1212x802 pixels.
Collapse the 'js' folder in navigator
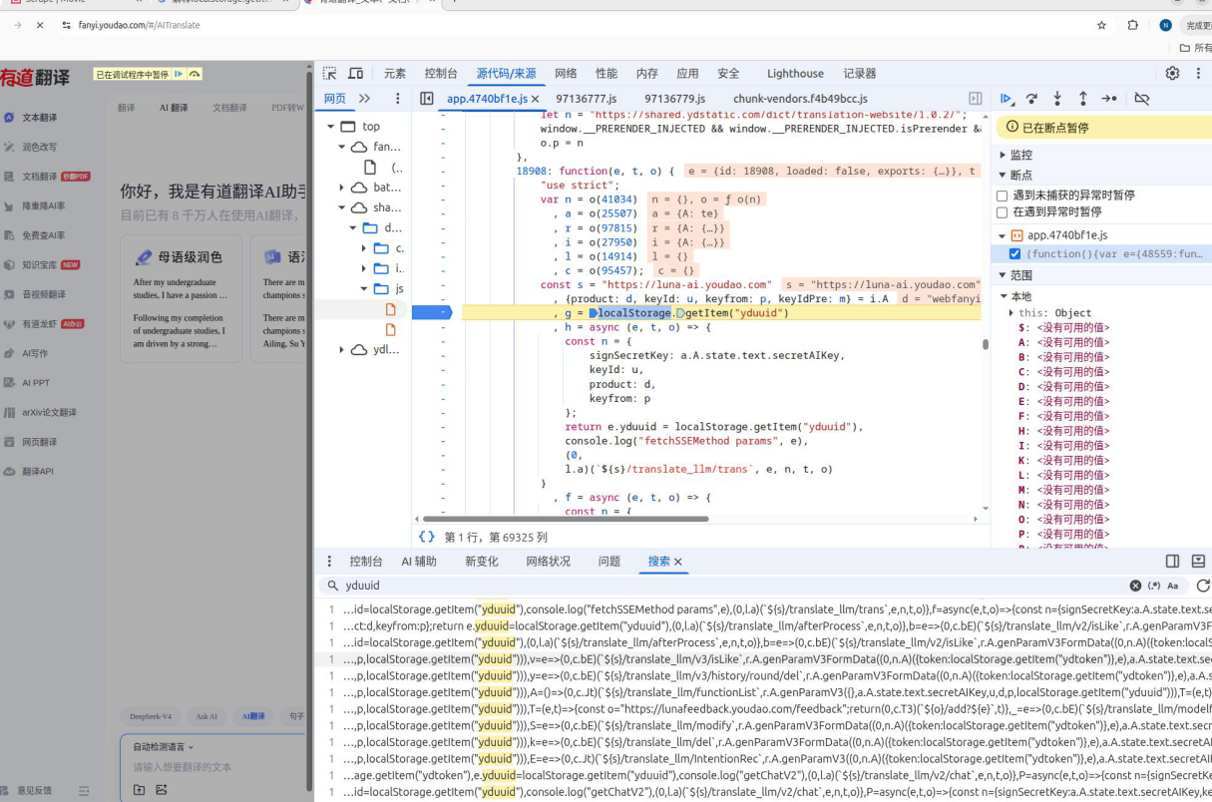[364, 289]
